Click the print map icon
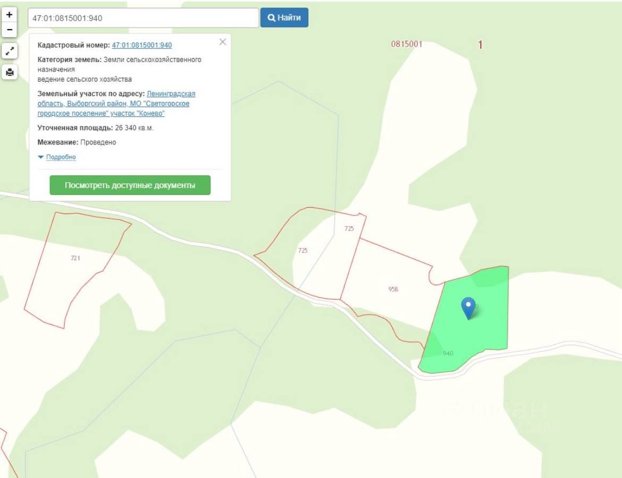The width and height of the screenshot is (622, 478). 10,72
